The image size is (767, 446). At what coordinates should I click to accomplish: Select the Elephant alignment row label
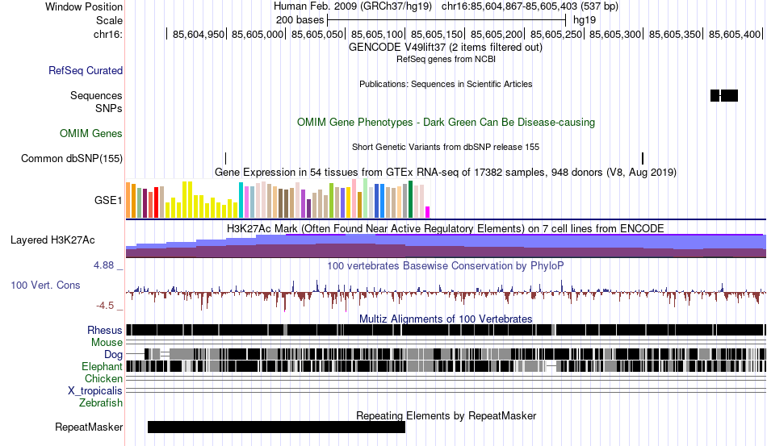(x=102, y=366)
